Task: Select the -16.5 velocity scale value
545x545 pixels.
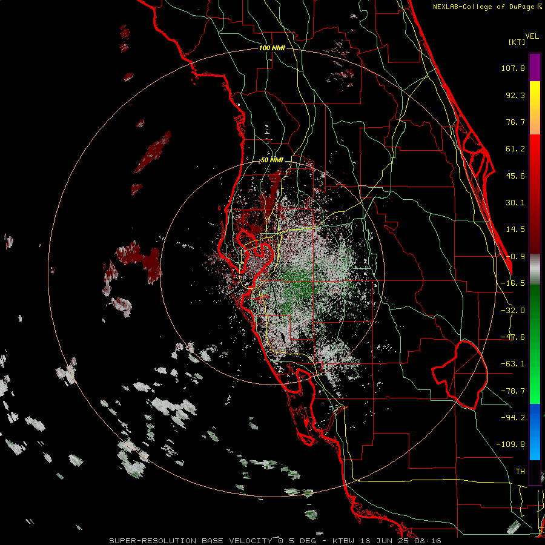Action: pos(513,283)
